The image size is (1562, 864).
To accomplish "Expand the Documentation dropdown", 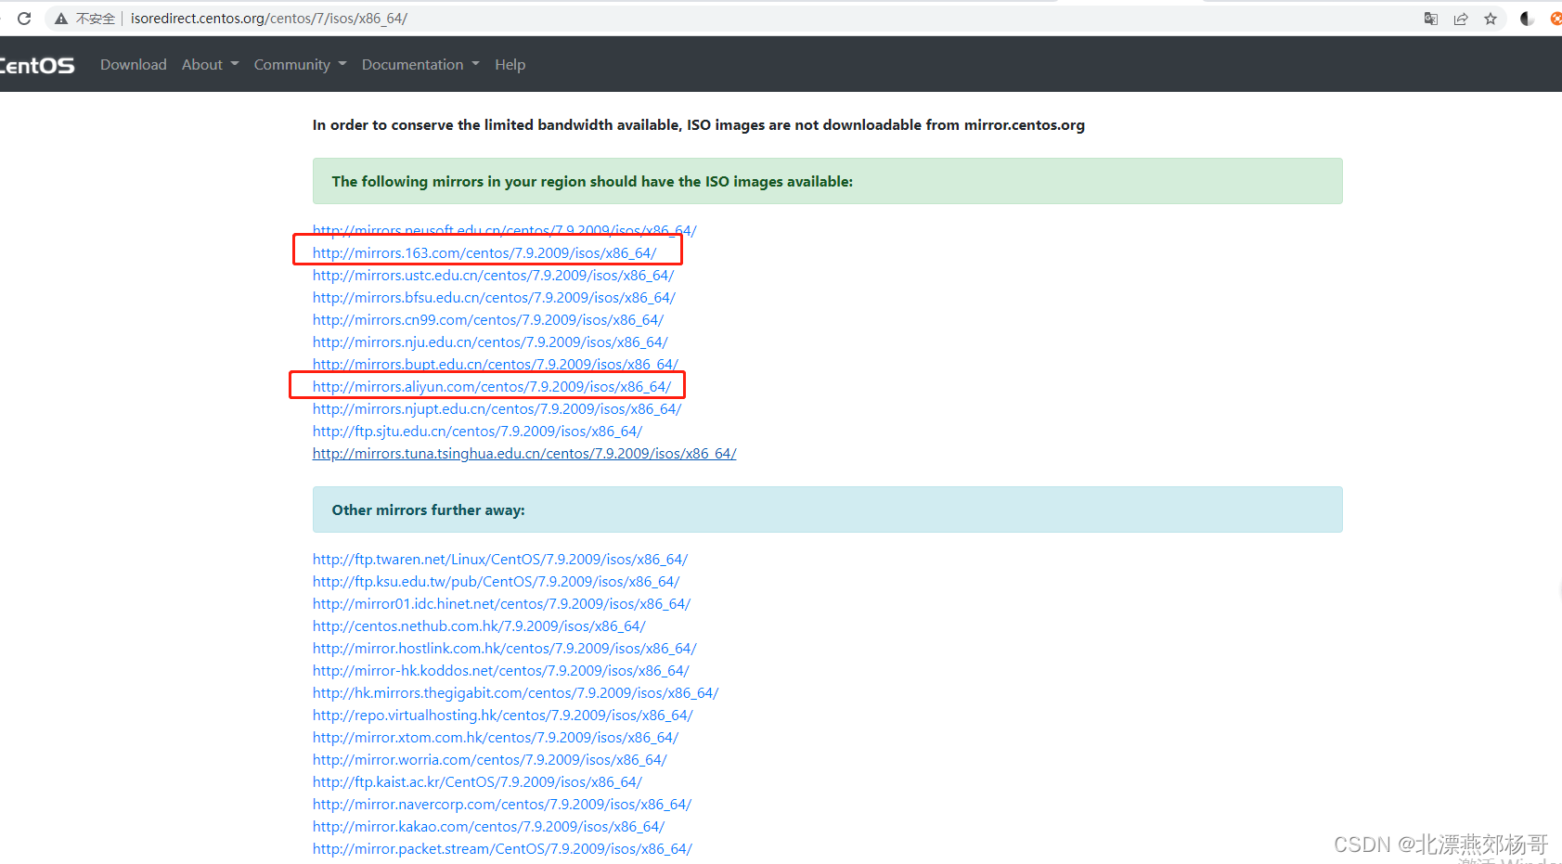I will 420,64.
